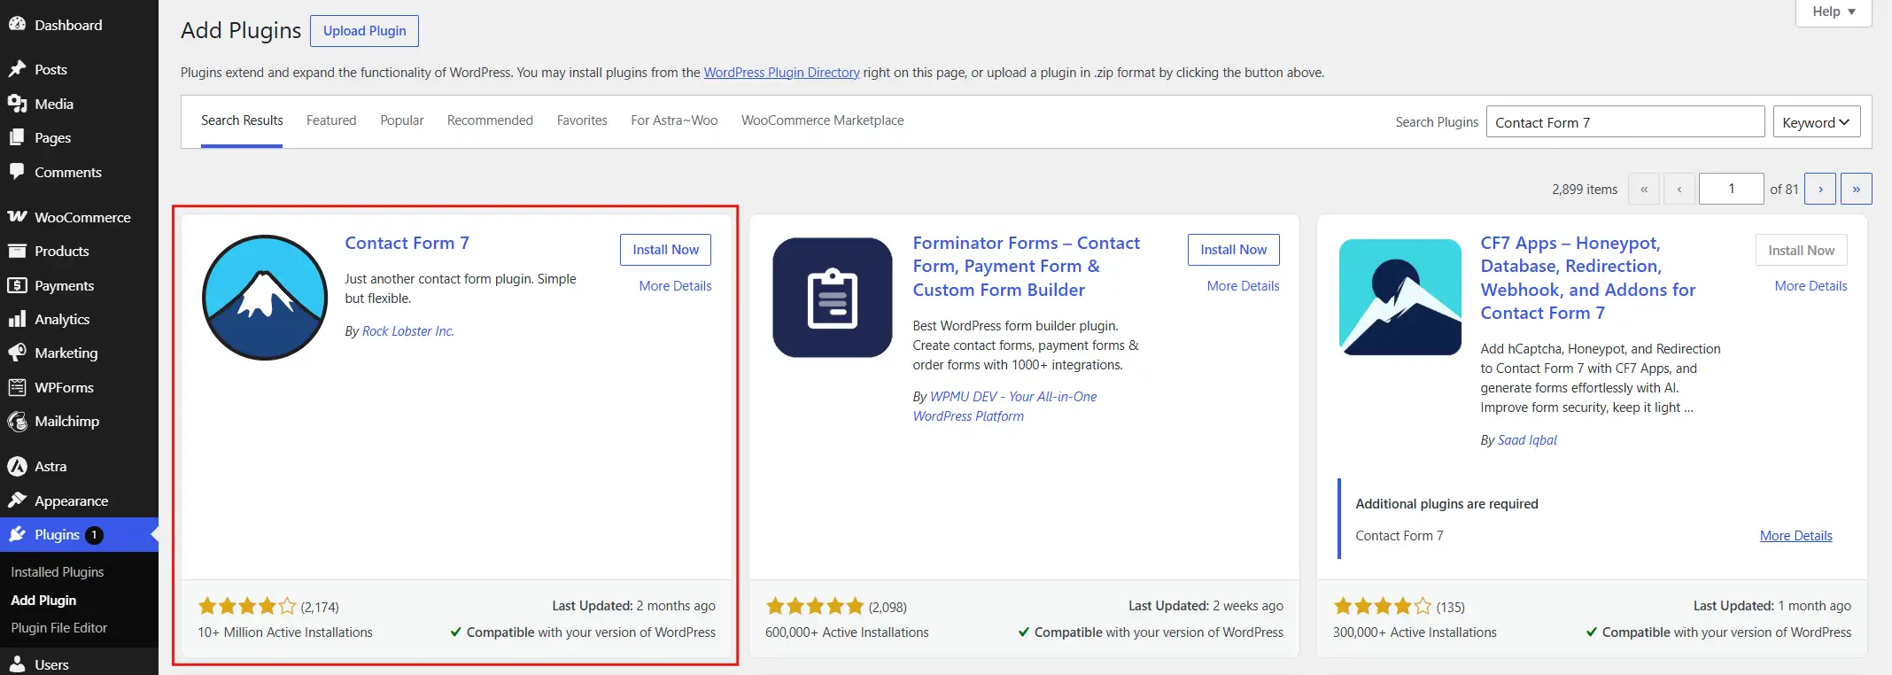Click the Posts pushpin icon

coord(17,69)
